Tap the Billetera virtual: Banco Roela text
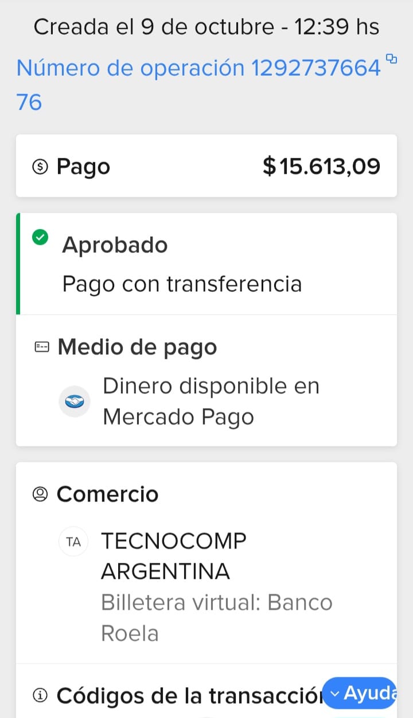413x718 pixels. click(216, 618)
